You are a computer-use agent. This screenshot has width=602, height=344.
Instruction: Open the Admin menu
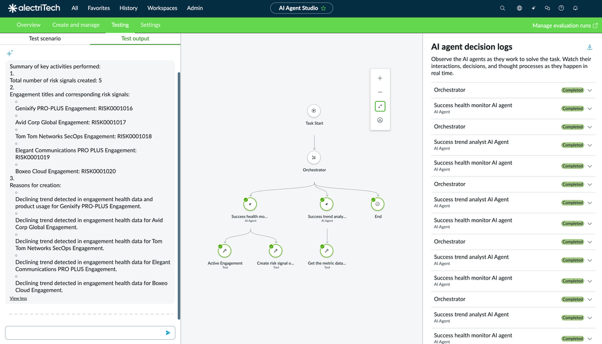195,8
